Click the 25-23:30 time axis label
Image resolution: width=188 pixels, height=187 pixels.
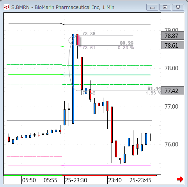point(76,180)
